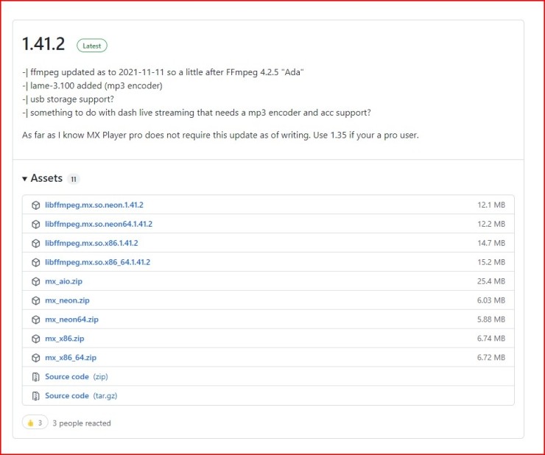Image resolution: width=545 pixels, height=455 pixels.
Task: Toggle the thumbs-up reaction button
Action: point(34,423)
